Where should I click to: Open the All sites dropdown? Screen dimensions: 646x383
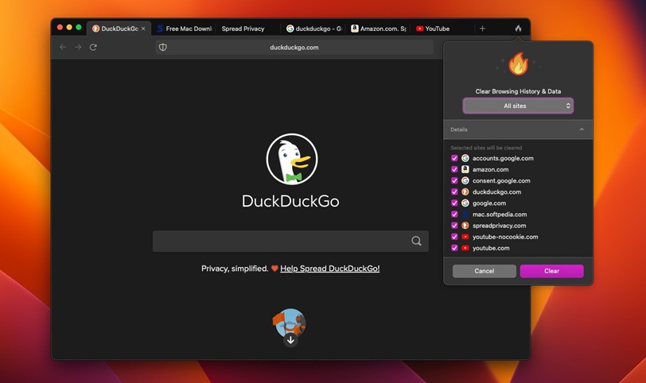tap(518, 106)
